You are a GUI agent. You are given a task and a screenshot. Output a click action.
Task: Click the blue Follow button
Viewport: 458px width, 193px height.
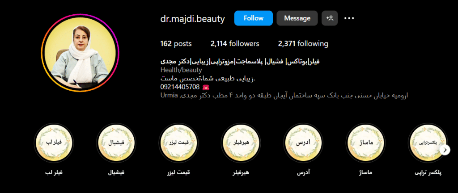(x=253, y=18)
